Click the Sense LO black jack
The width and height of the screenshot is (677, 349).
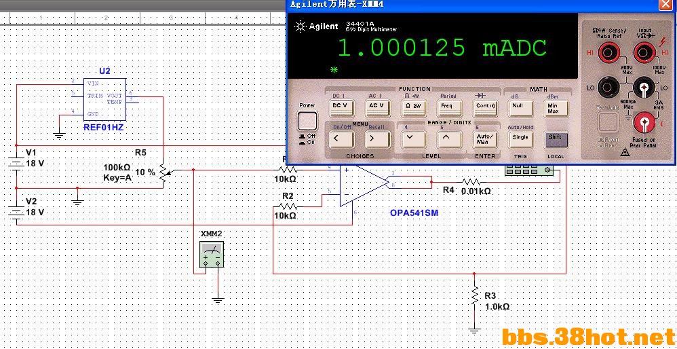point(608,88)
